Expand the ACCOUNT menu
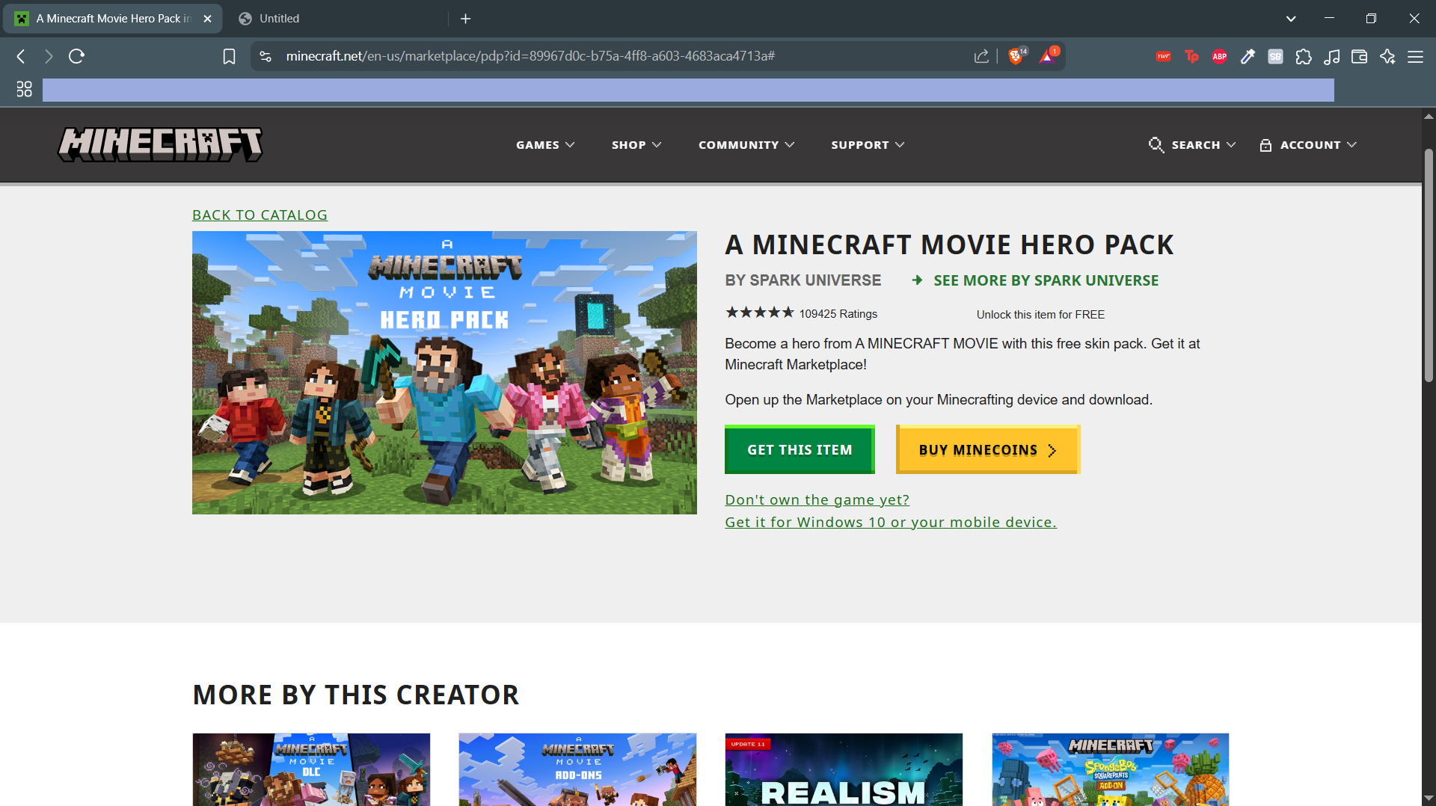This screenshot has width=1436, height=806. click(x=1308, y=145)
